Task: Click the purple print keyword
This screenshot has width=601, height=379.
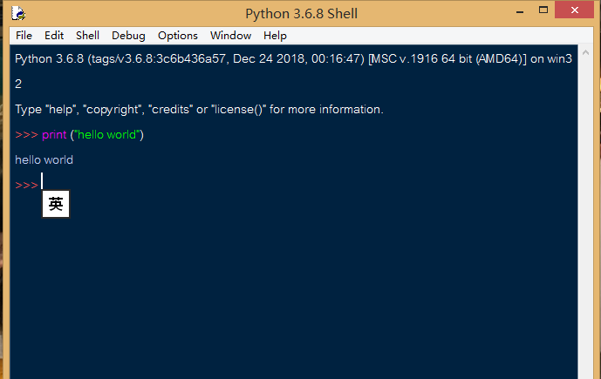Action: tap(54, 135)
